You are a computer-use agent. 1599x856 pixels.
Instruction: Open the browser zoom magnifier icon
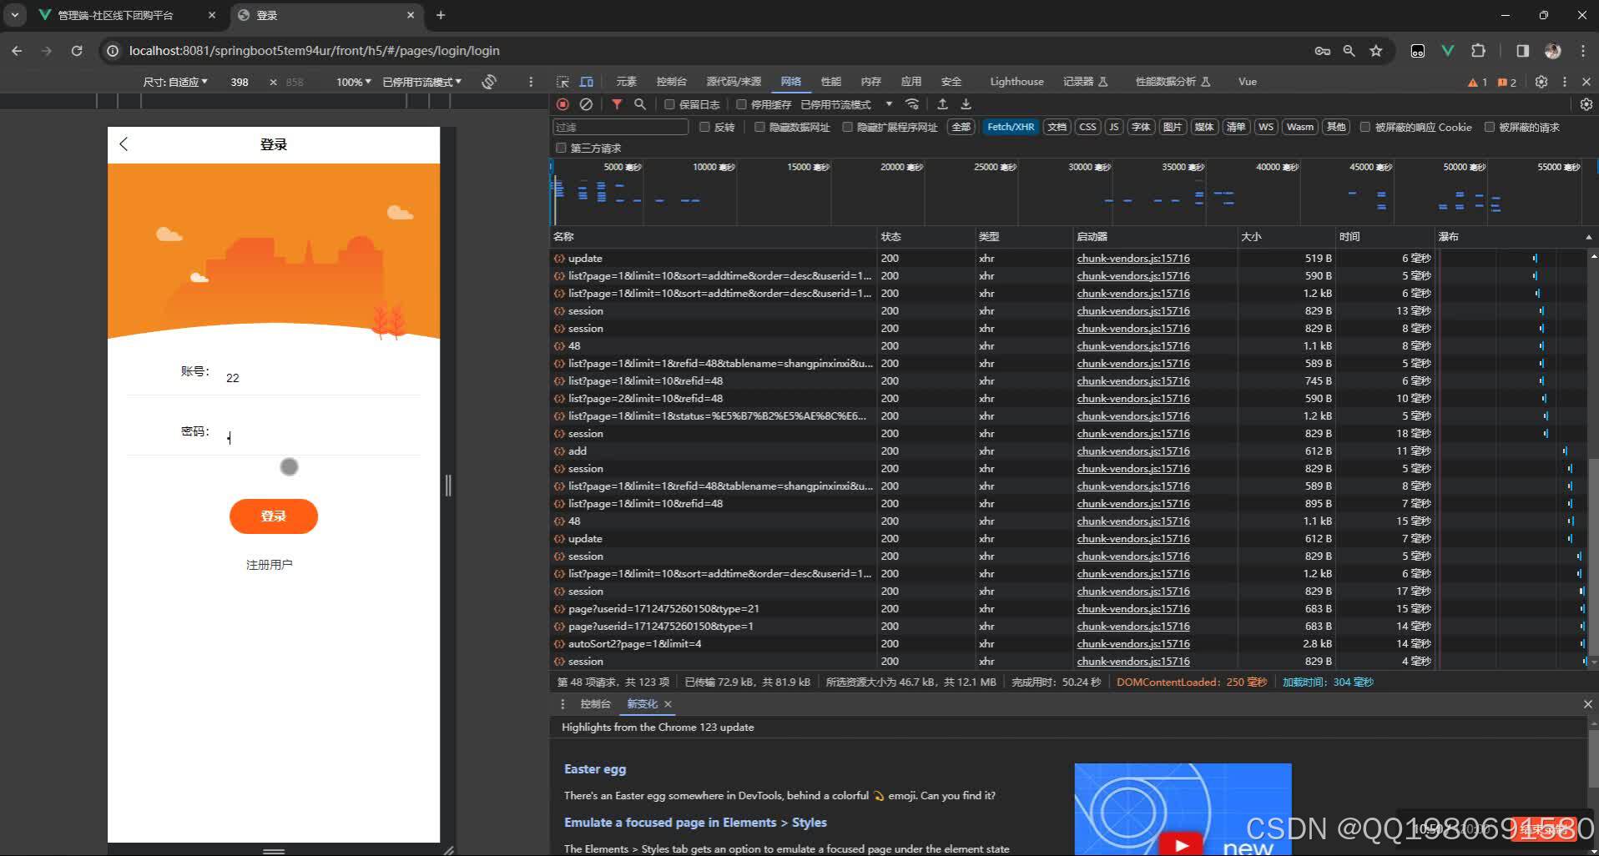pos(1349,51)
